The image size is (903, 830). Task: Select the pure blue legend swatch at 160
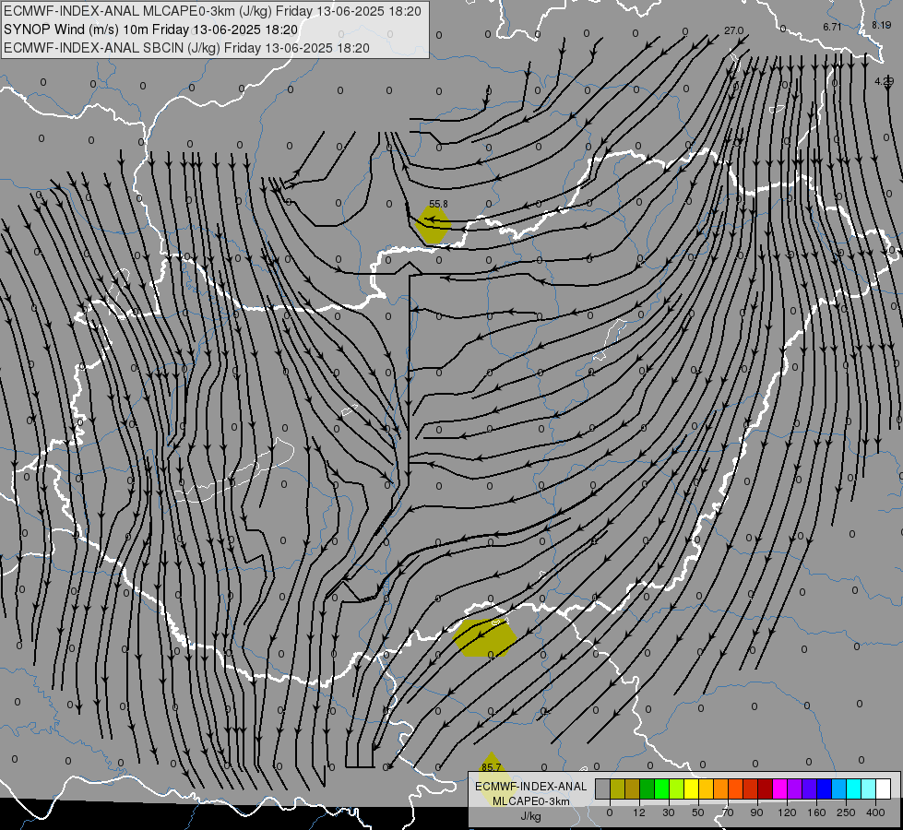(x=825, y=788)
